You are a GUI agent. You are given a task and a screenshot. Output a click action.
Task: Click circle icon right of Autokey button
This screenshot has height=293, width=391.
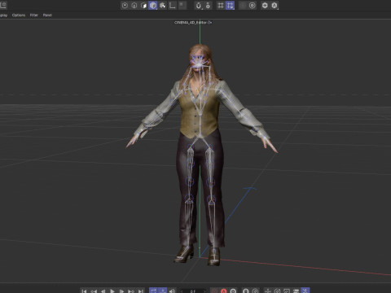point(233,291)
